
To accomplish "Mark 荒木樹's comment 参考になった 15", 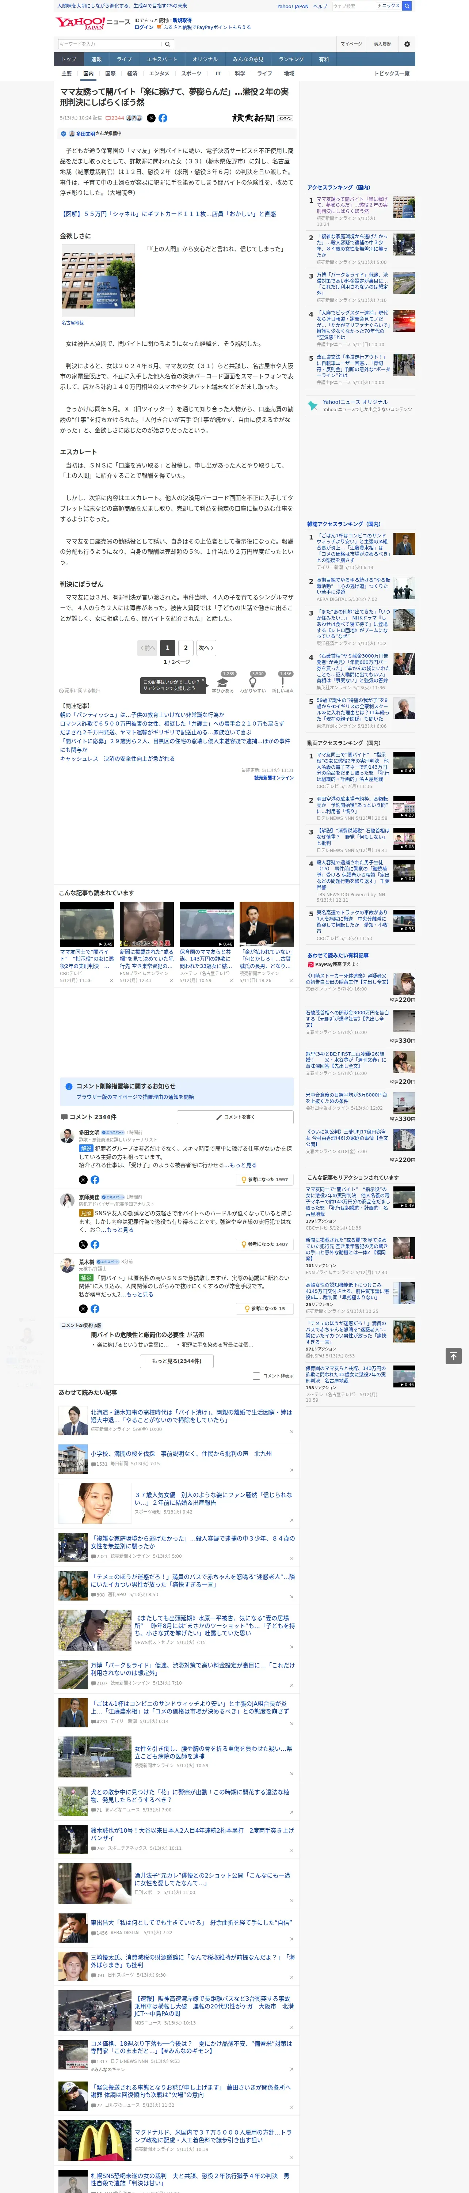I will tap(266, 1308).
